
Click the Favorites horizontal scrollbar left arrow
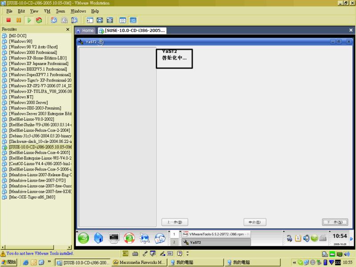pos(3,247)
